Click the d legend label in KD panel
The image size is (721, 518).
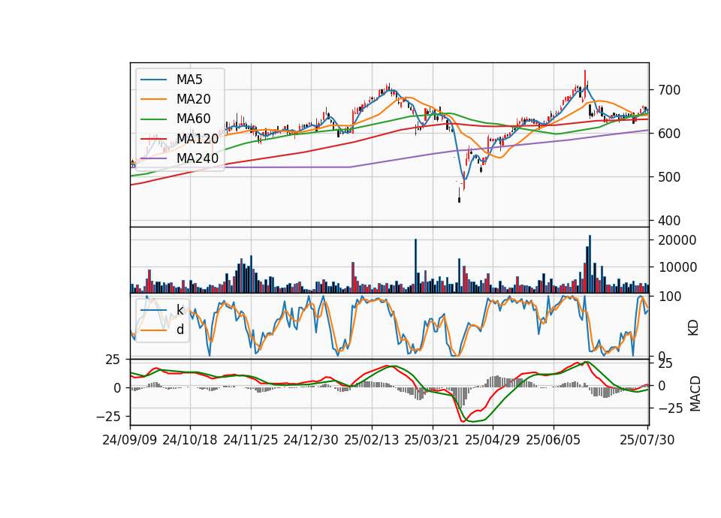[x=180, y=330]
